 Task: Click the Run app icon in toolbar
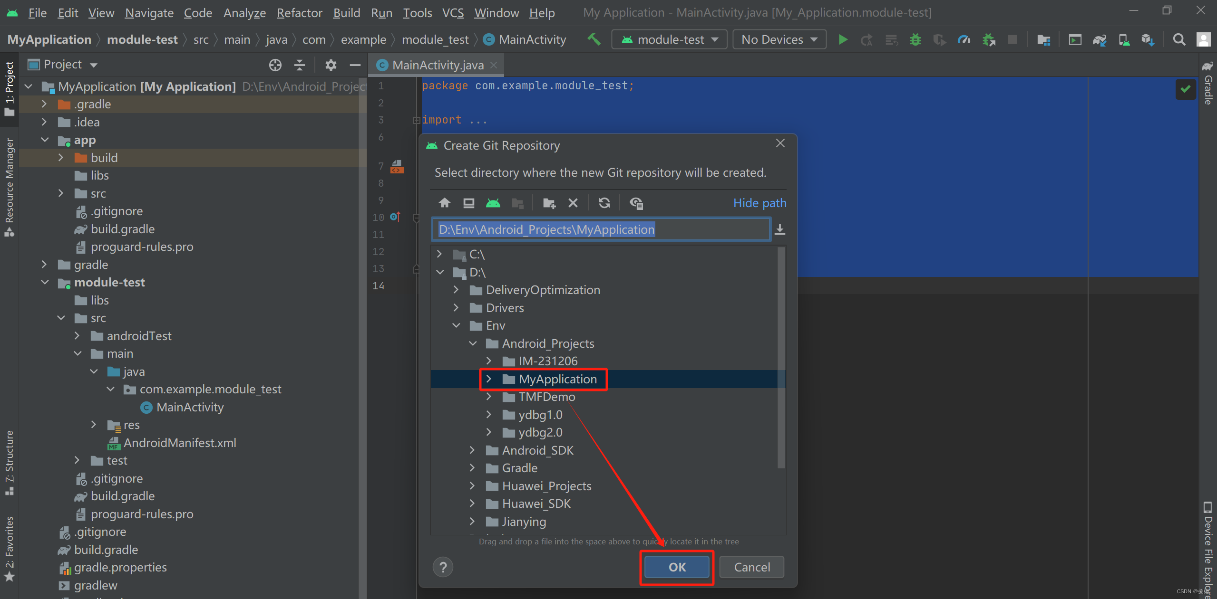[x=843, y=39]
